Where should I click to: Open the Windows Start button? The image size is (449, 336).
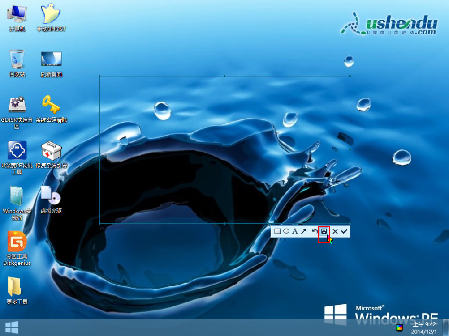[x=12, y=327]
